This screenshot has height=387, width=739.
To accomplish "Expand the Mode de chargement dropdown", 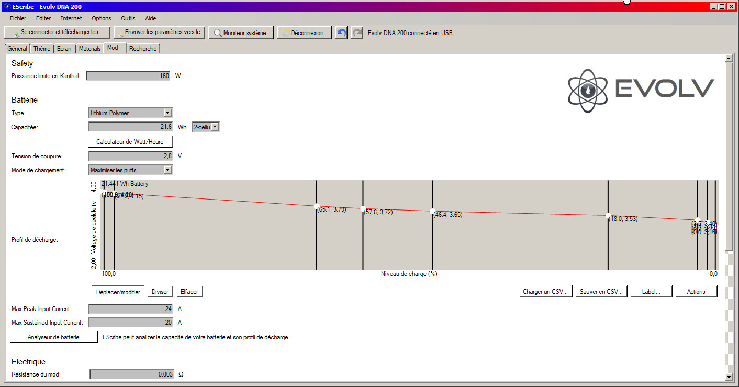I will [x=167, y=170].
